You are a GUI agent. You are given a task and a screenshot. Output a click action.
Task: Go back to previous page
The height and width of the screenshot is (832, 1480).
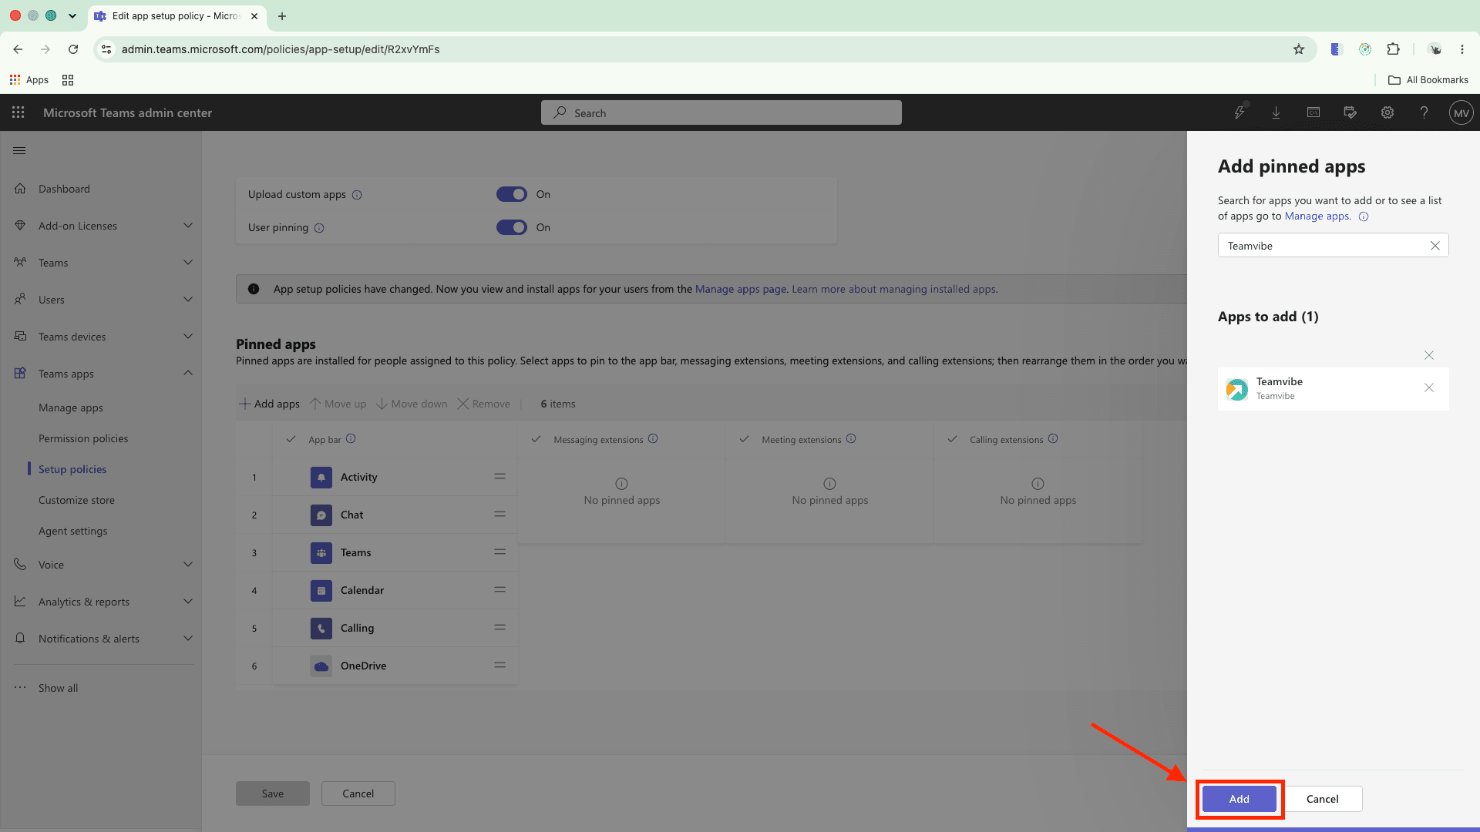pos(18,49)
